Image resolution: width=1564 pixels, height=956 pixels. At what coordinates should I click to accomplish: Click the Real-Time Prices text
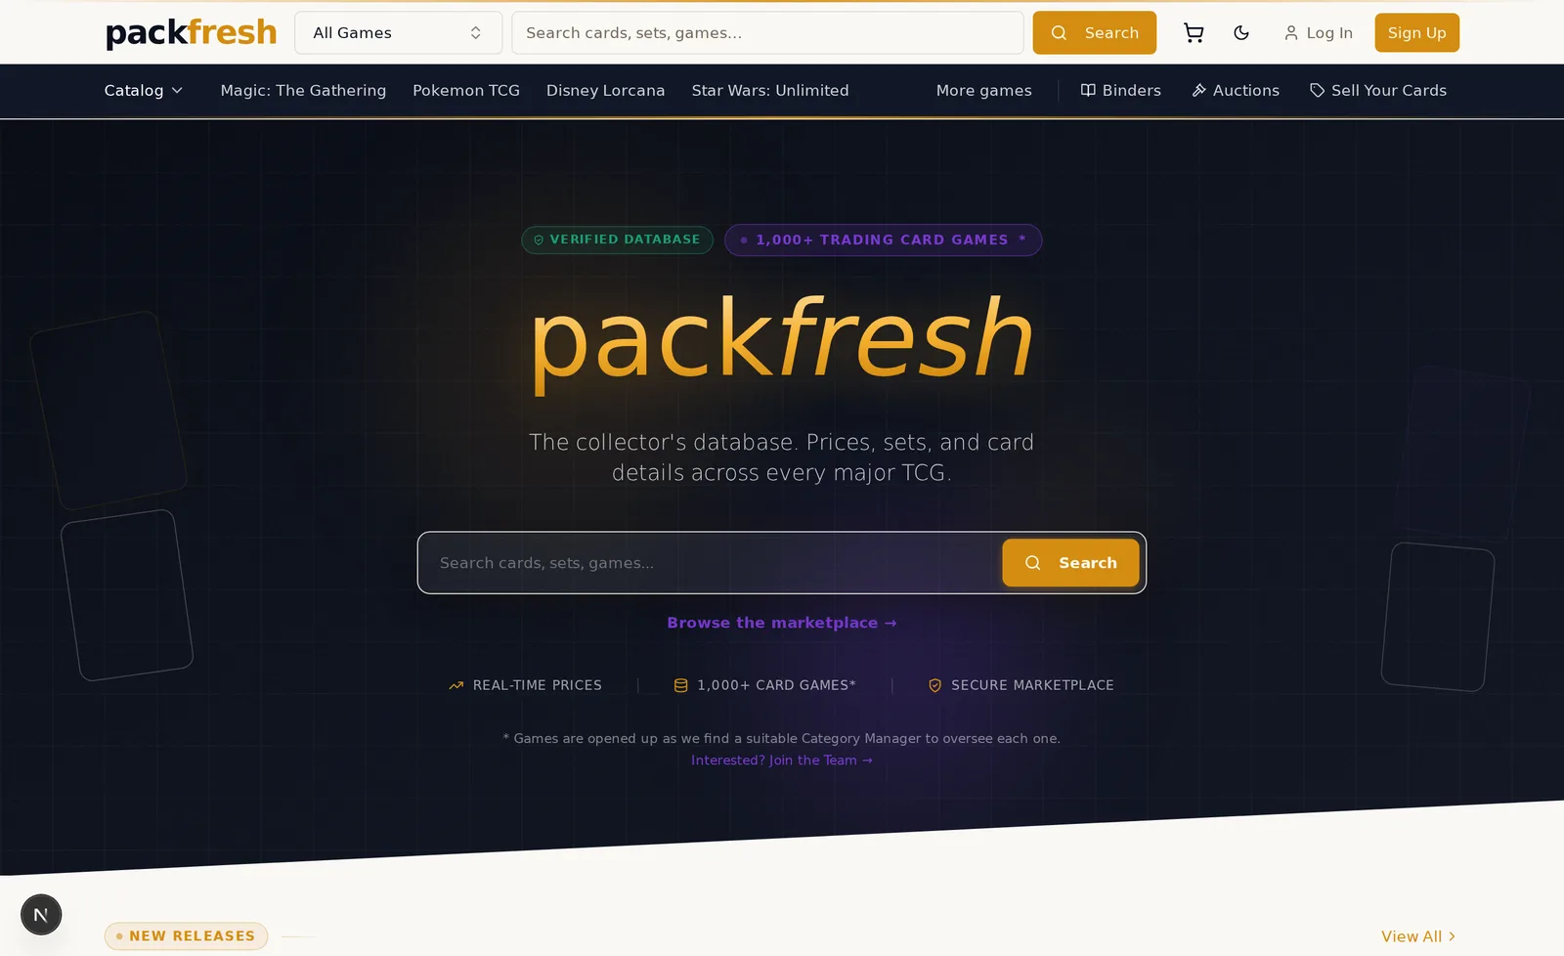[x=538, y=686]
